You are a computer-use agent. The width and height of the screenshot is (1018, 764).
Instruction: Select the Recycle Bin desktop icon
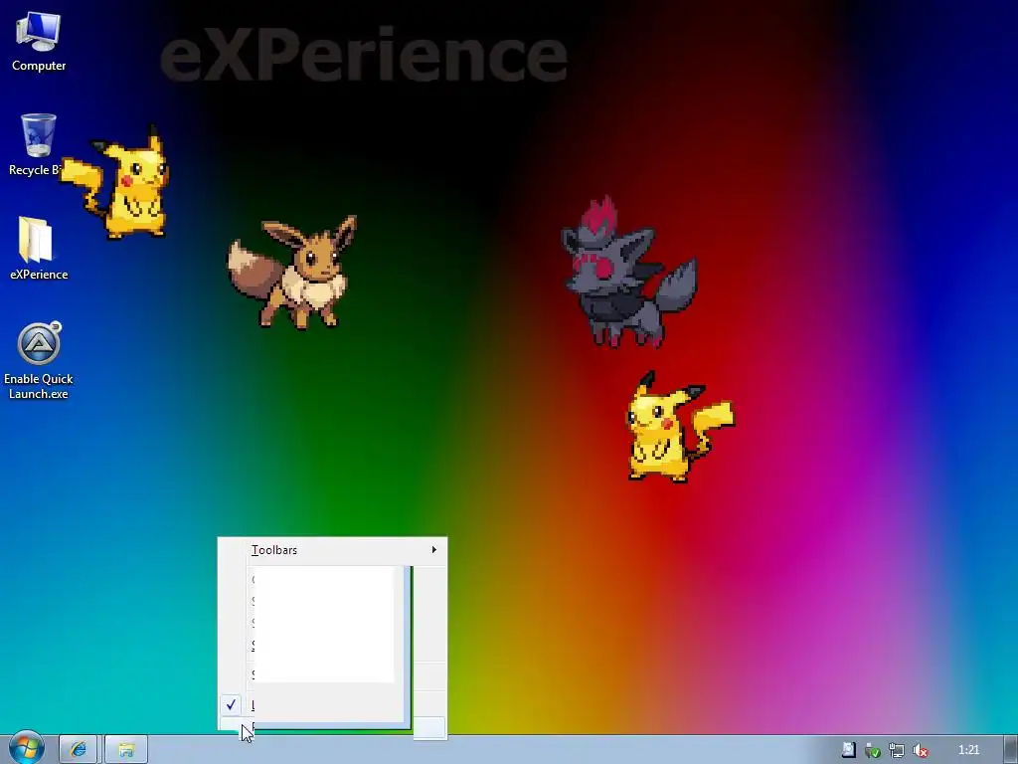pyautogui.click(x=38, y=145)
